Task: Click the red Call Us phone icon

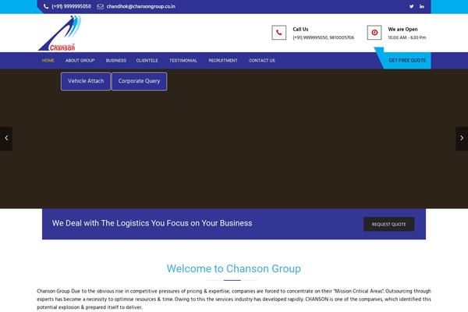Action: tap(279, 33)
